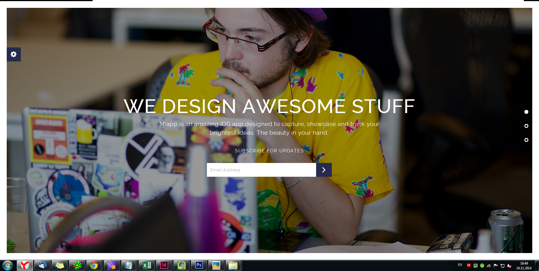This screenshot has height=271, width=539.
Task: Click the EN language indicator
Action: click(460, 265)
